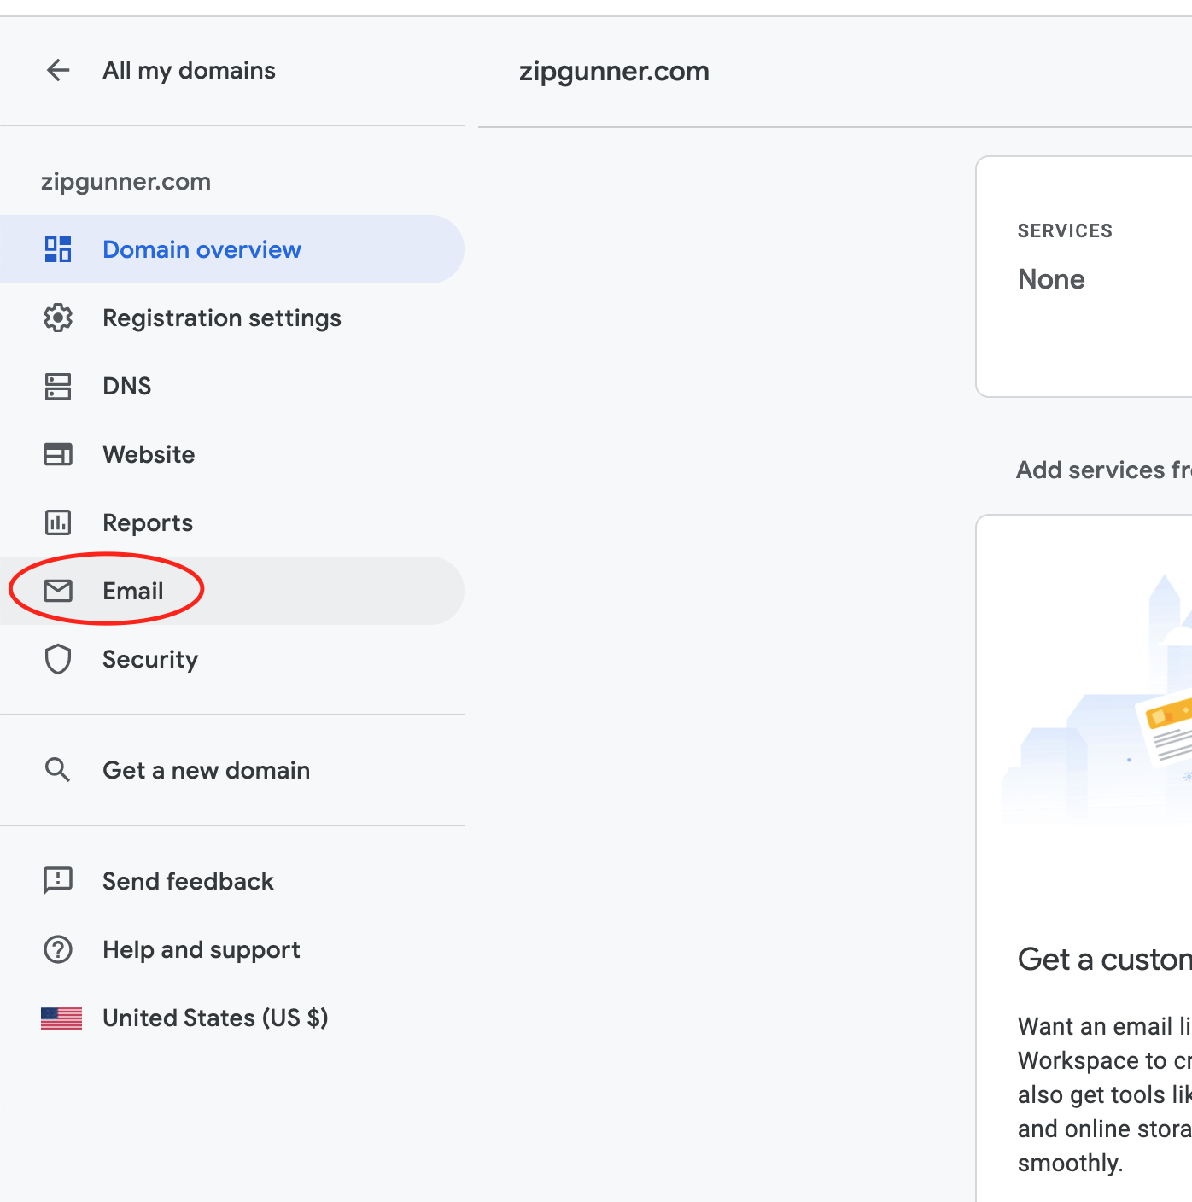Click the Reports bar chart icon
The height and width of the screenshot is (1202, 1192).
point(58,522)
